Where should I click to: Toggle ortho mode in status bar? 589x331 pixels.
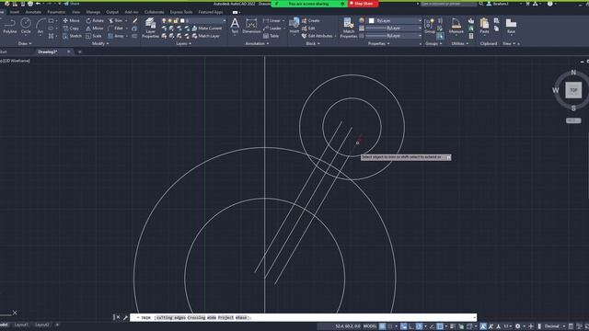click(x=411, y=326)
